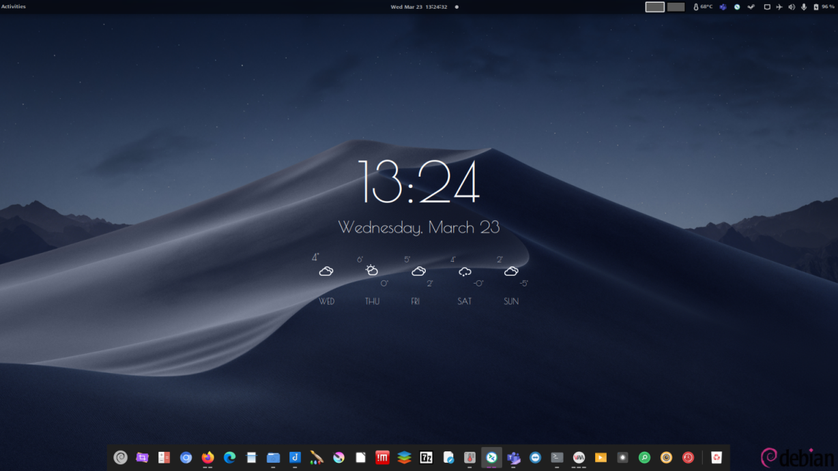This screenshot has width=838, height=471.
Task: Launch Microsoft Edge from the dock
Action: pyautogui.click(x=229, y=457)
